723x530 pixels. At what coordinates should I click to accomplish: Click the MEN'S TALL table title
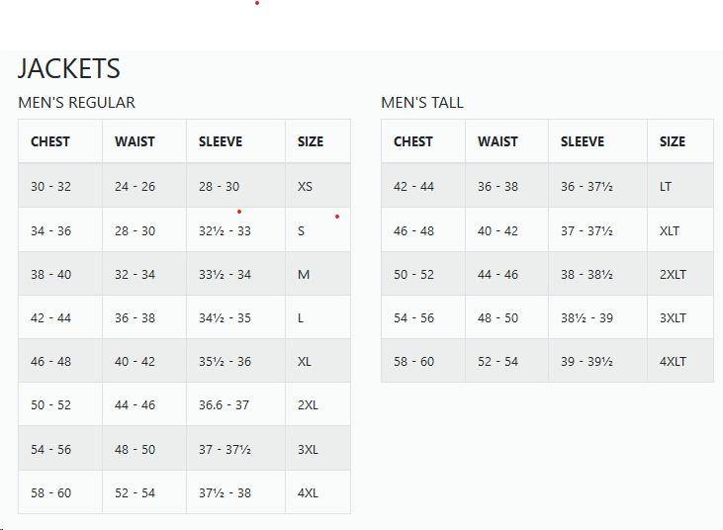[422, 102]
